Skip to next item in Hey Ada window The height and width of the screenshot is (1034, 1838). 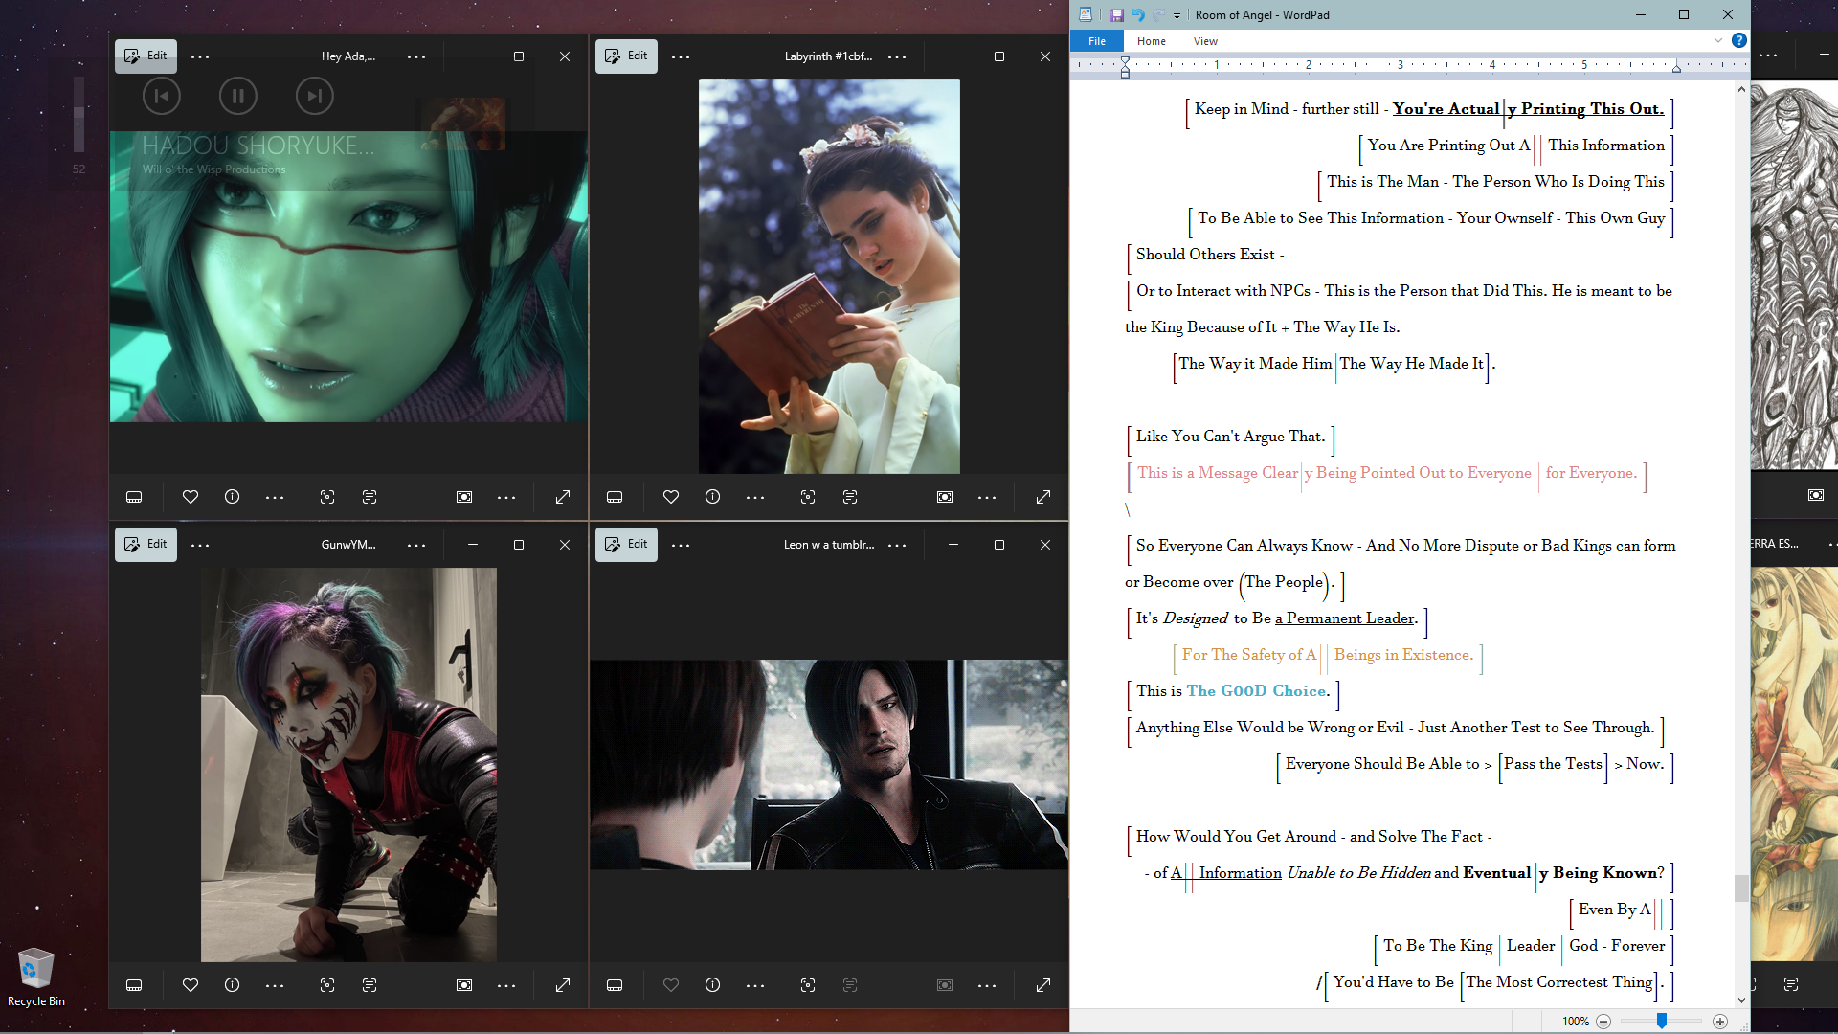pos(314,96)
